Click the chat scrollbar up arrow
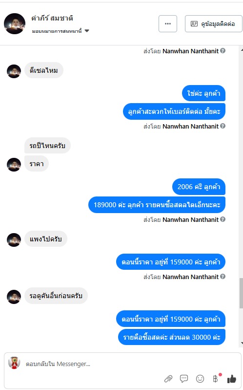This screenshot has height=390, width=243. click(242, 50)
